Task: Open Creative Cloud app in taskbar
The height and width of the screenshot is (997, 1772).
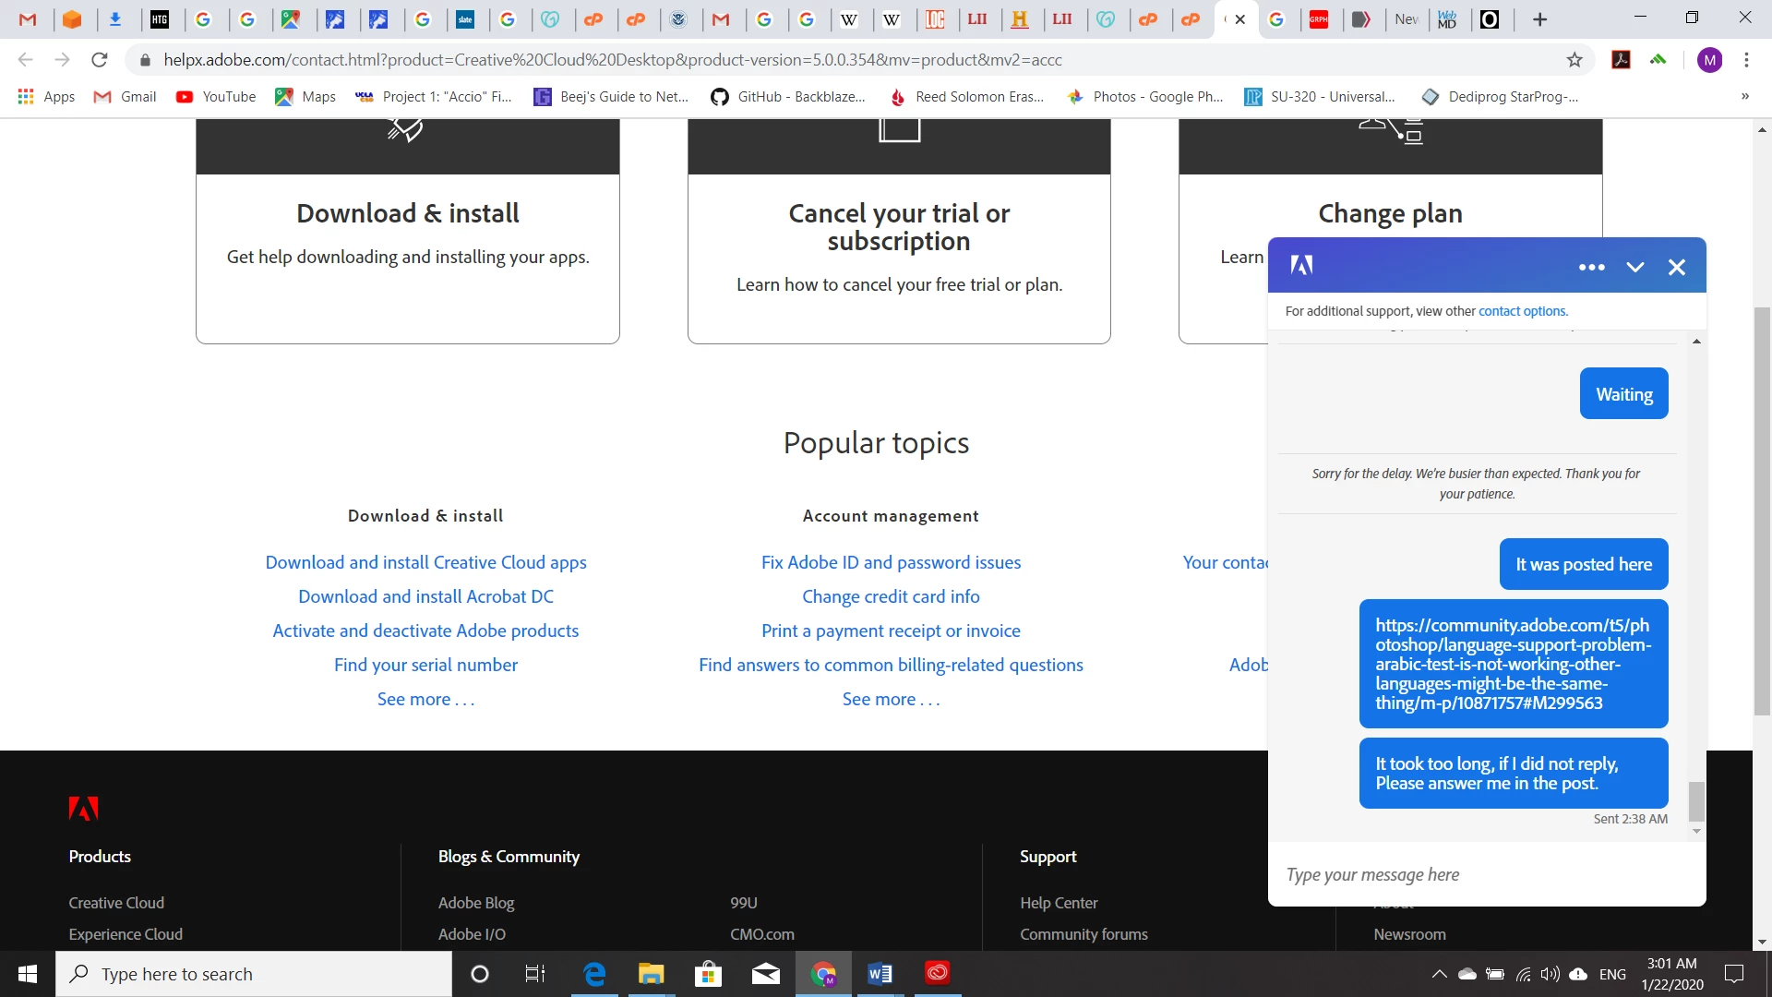Action: 937,973
